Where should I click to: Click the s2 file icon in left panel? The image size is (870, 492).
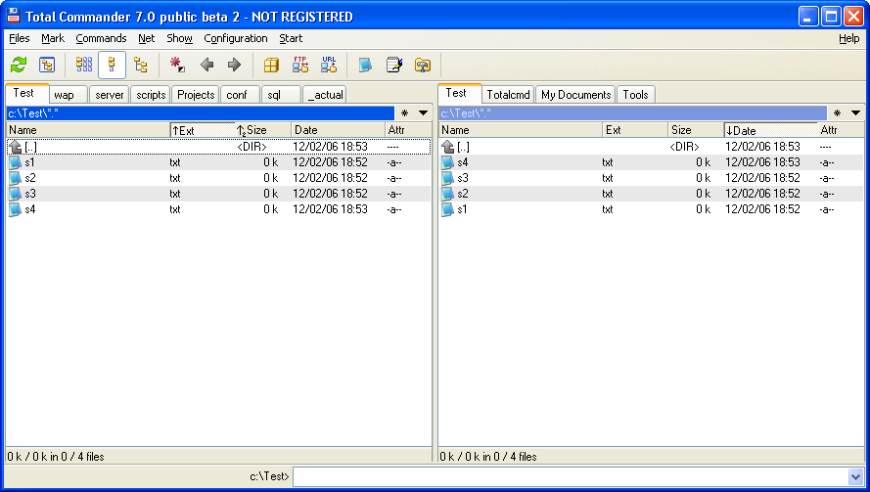pyautogui.click(x=15, y=178)
